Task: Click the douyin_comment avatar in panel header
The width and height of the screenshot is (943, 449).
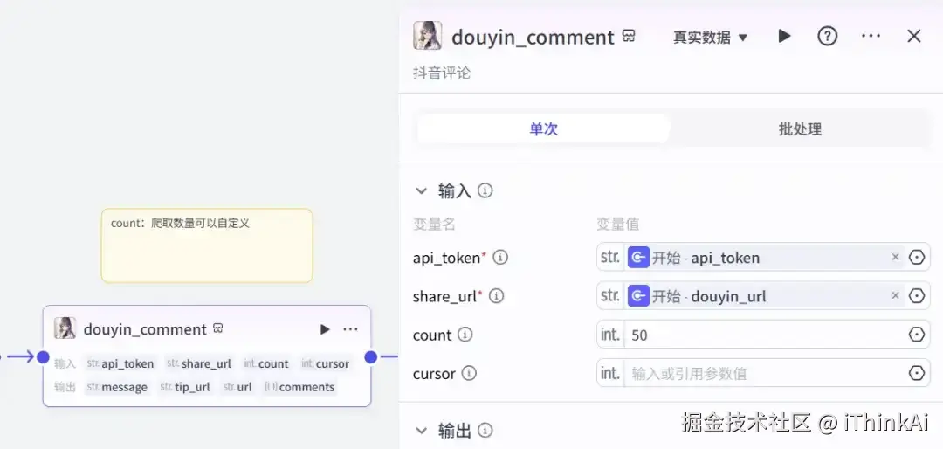Action: 428,36
